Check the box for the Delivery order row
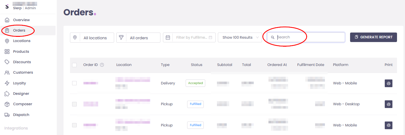Image resolution: width=405 pixels, height=135 pixels. [74, 83]
